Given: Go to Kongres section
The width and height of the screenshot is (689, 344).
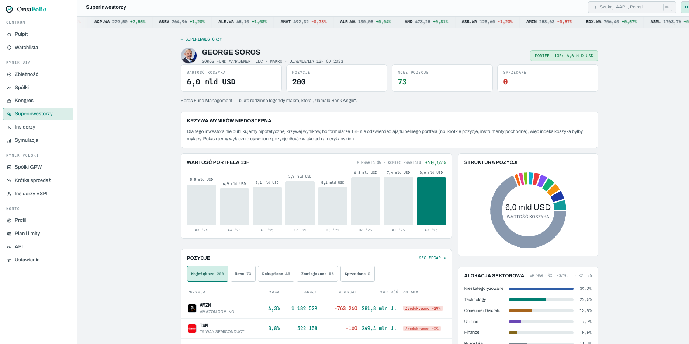Looking at the screenshot, I should point(38,101).
